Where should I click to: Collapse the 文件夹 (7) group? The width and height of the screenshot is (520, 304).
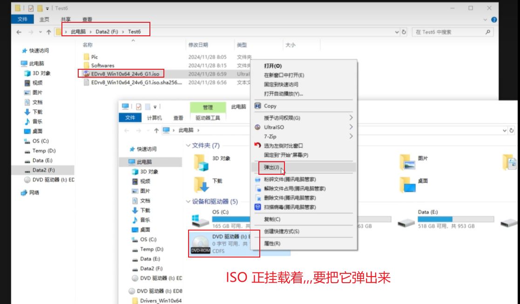[188, 145]
